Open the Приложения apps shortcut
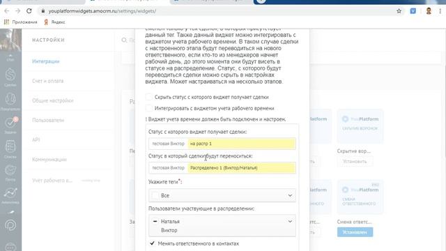 point(20,22)
